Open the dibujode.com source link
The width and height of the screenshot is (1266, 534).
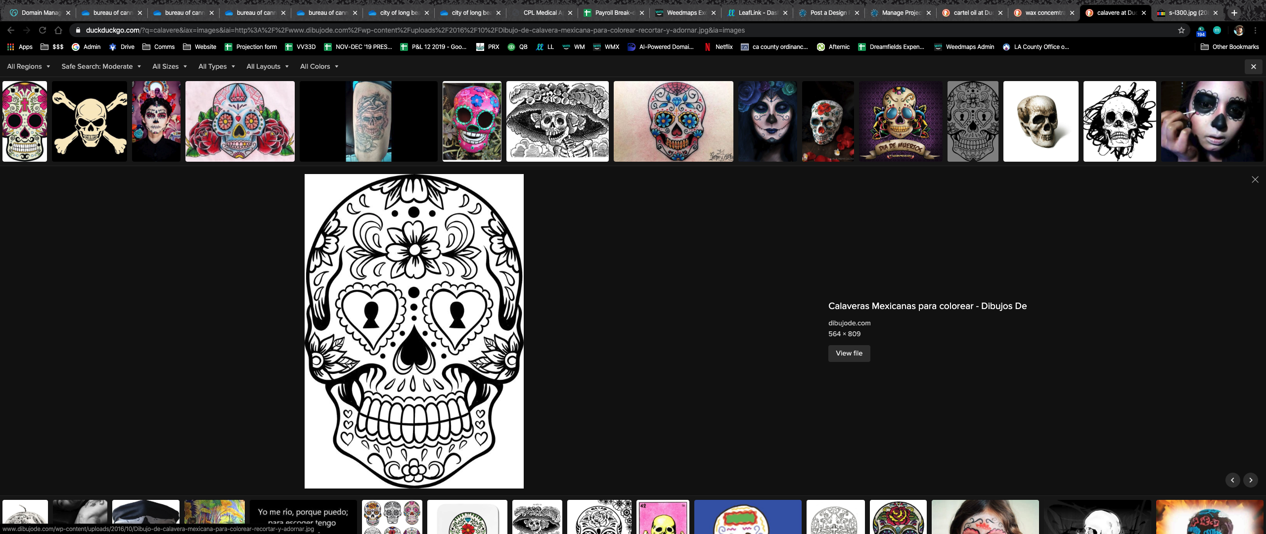tap(849, 323)
